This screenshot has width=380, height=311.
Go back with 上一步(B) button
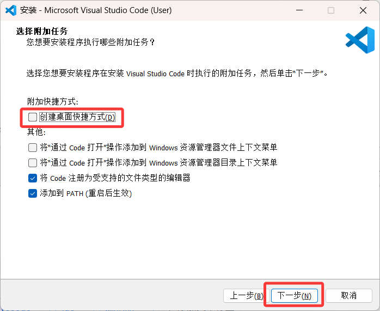(x=246, y=296)
